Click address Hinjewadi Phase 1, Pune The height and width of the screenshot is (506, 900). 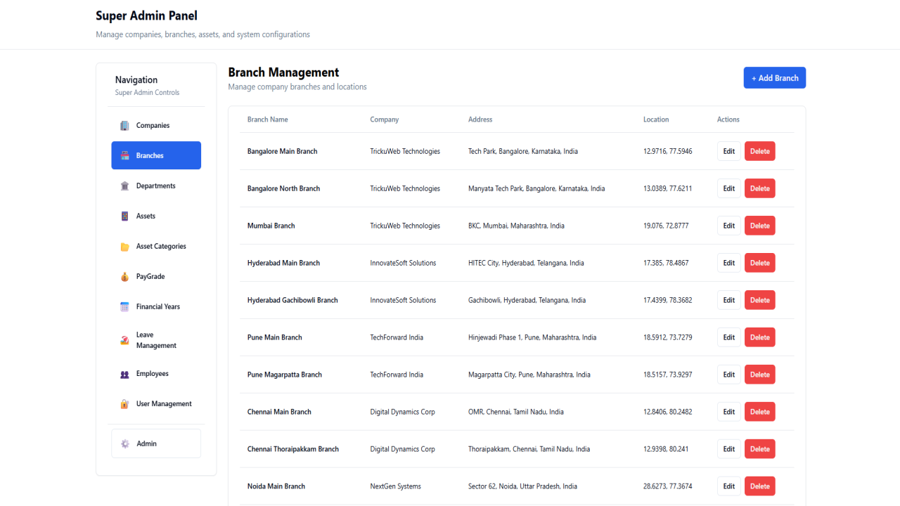pos(532,337)
